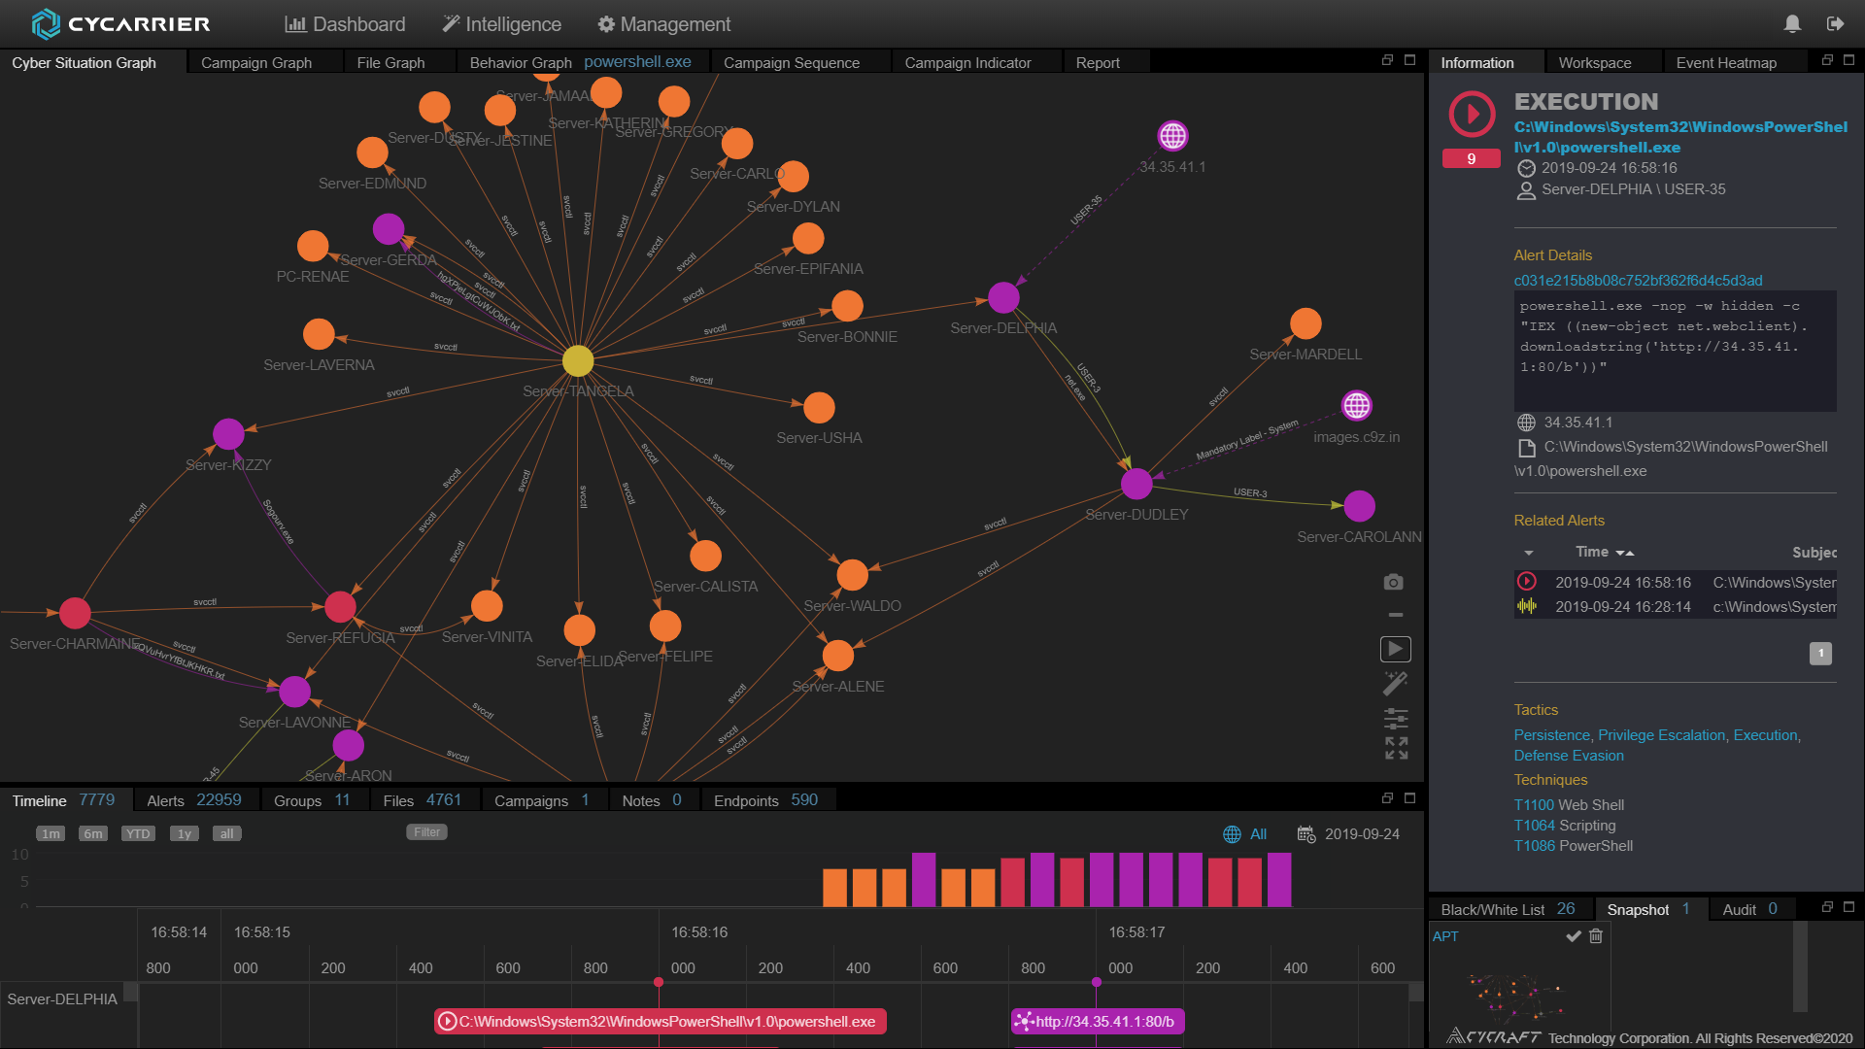Switch to the Campaign Sequence tab
Image resolution: width=1865 pixels, height=1049 pixels.
pos(791,63)
